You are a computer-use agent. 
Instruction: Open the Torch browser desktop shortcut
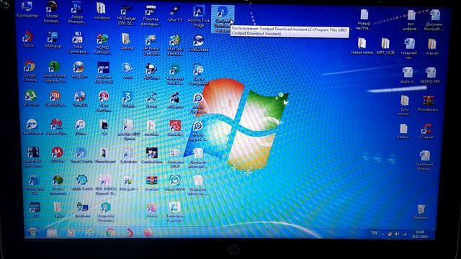[x=28, y=39]
